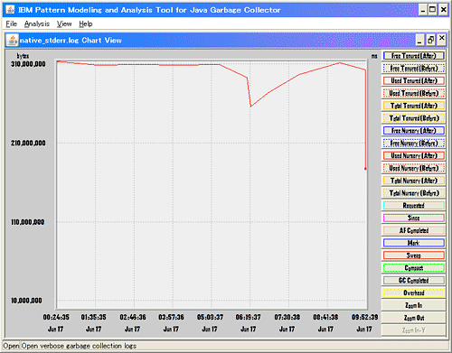Close the native_stderr.log Chart View
Viewport: 452px width, 353px height.
click(x=441, y=39)
